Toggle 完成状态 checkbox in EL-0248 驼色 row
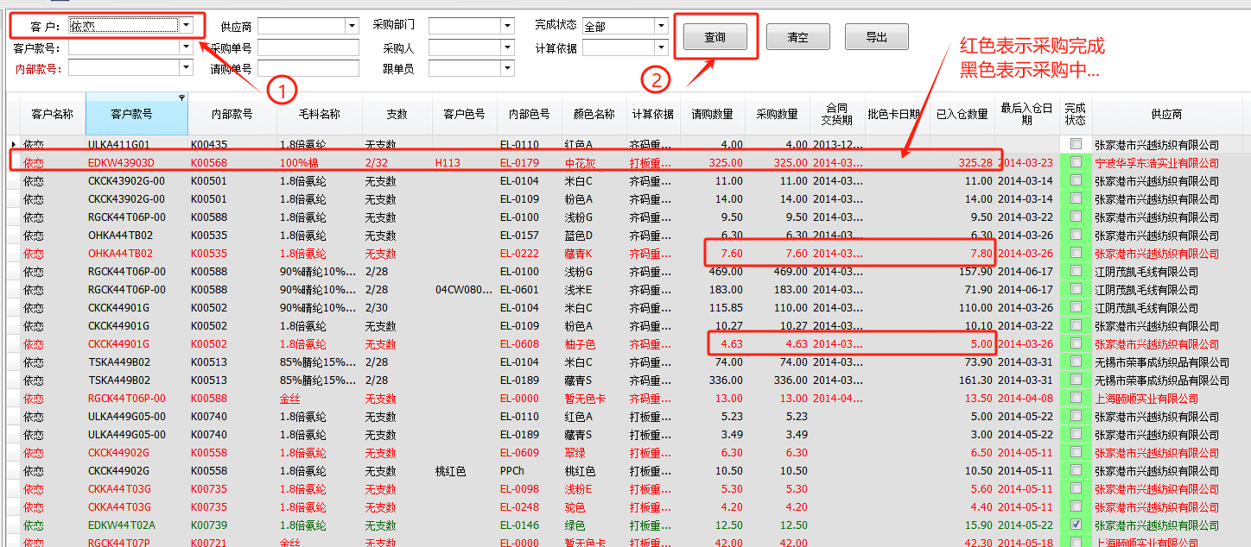This screenshot has height=547, width=1251. 1076,506
